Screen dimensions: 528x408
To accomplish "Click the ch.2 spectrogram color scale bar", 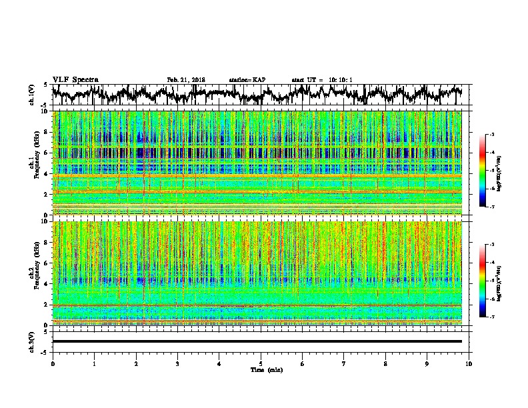I will coord(483,281).
